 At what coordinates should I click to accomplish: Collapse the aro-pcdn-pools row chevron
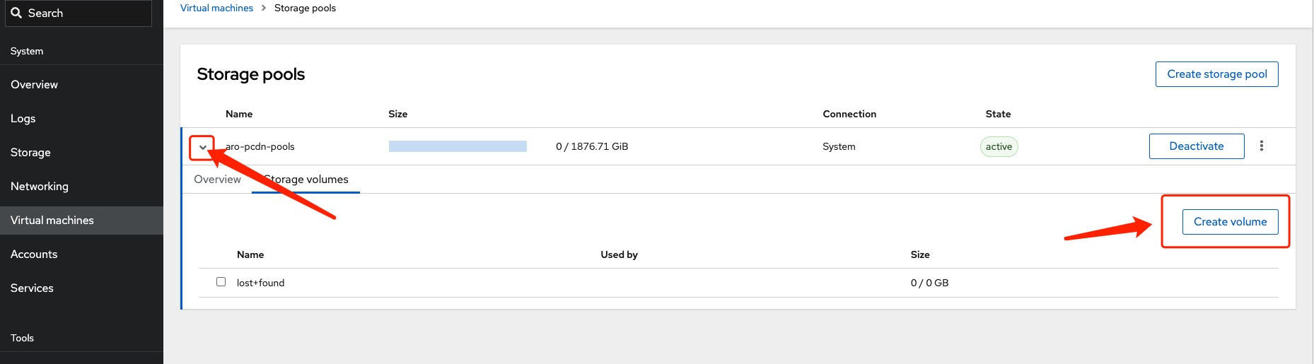(203, 147)
